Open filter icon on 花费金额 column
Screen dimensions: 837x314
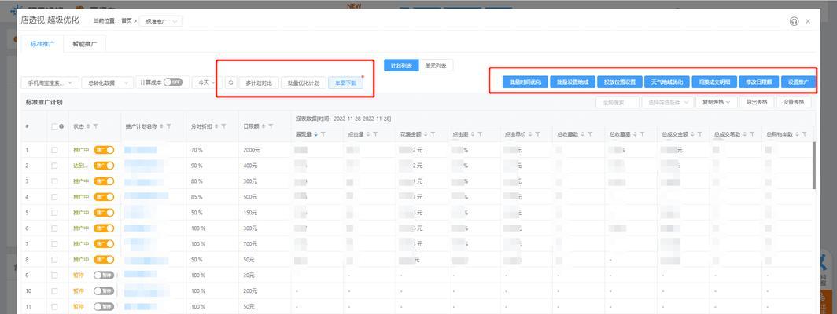[x=433, y=134]
